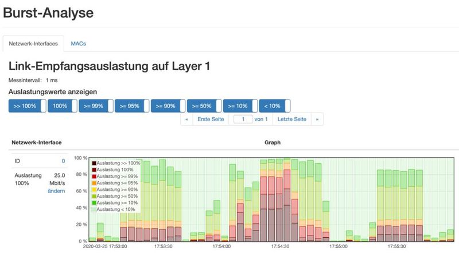Toggle the >= 99% utilization filter
Image resolution: width=459 pixels, height=258 pixels.
96,106
